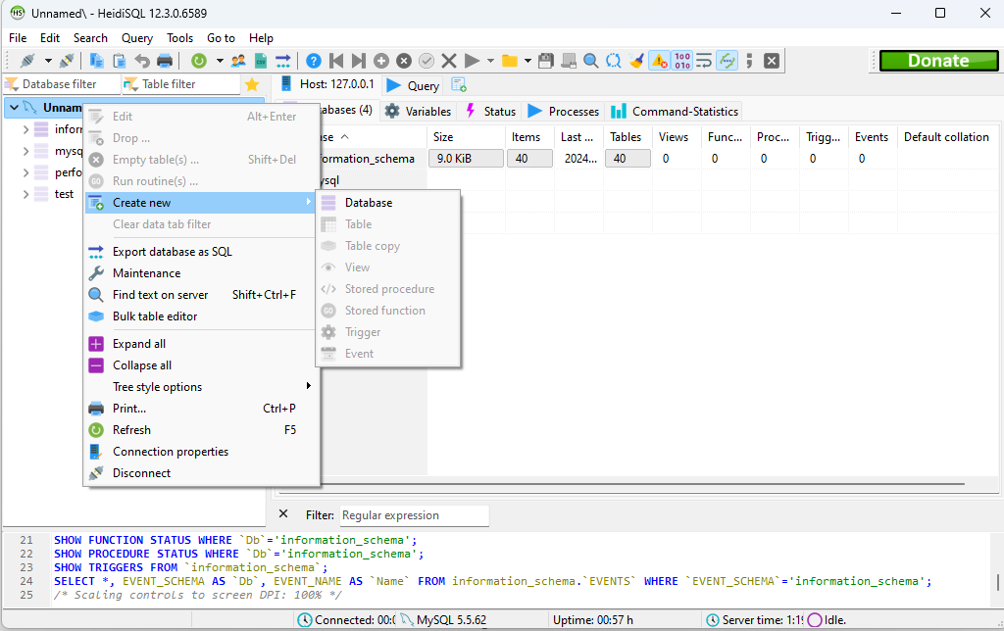Collapse the Unnamed session tree node
Viewport: 1004px width, 631px height.
pos(14,108)
